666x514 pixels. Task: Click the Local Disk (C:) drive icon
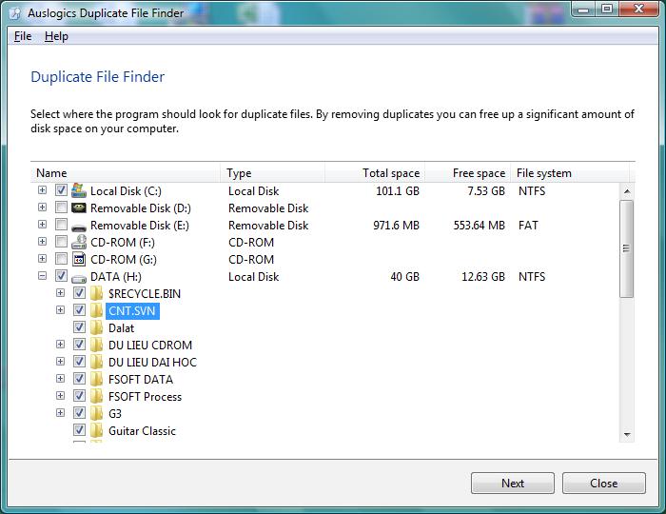(x=79, y=191)
